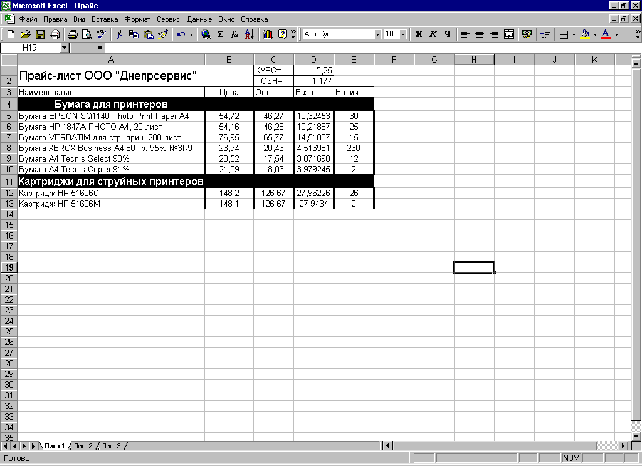The image size is (642, 466).
Task: Open the fill color palette dropdown arrow
Action: pyautogui.click(x=595, y=34)
